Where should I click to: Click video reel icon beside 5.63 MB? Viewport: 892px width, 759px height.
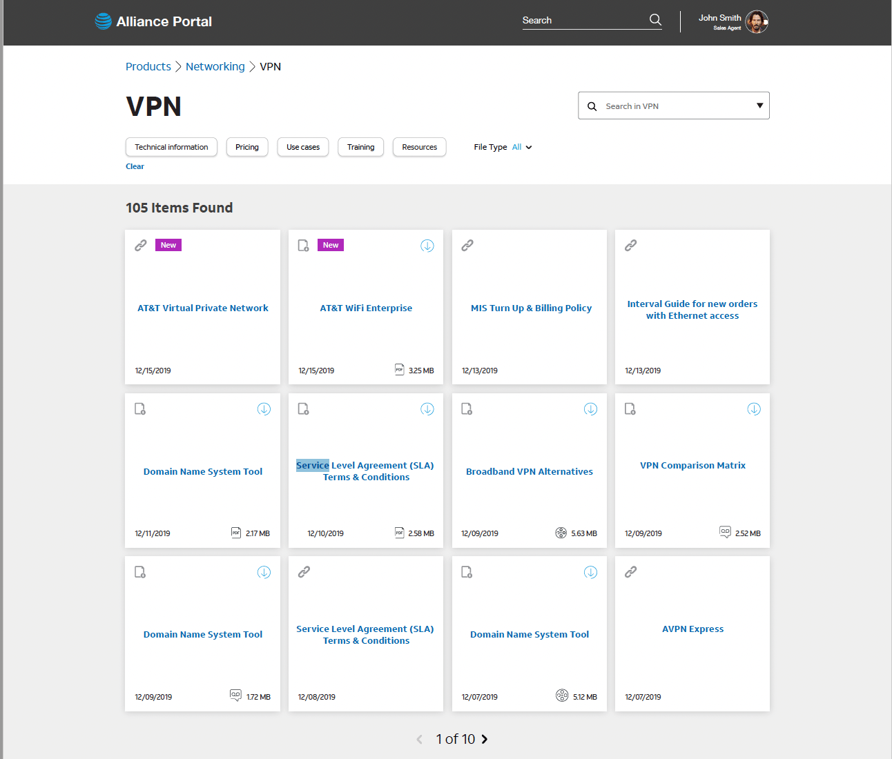click(x=561, y=533)
